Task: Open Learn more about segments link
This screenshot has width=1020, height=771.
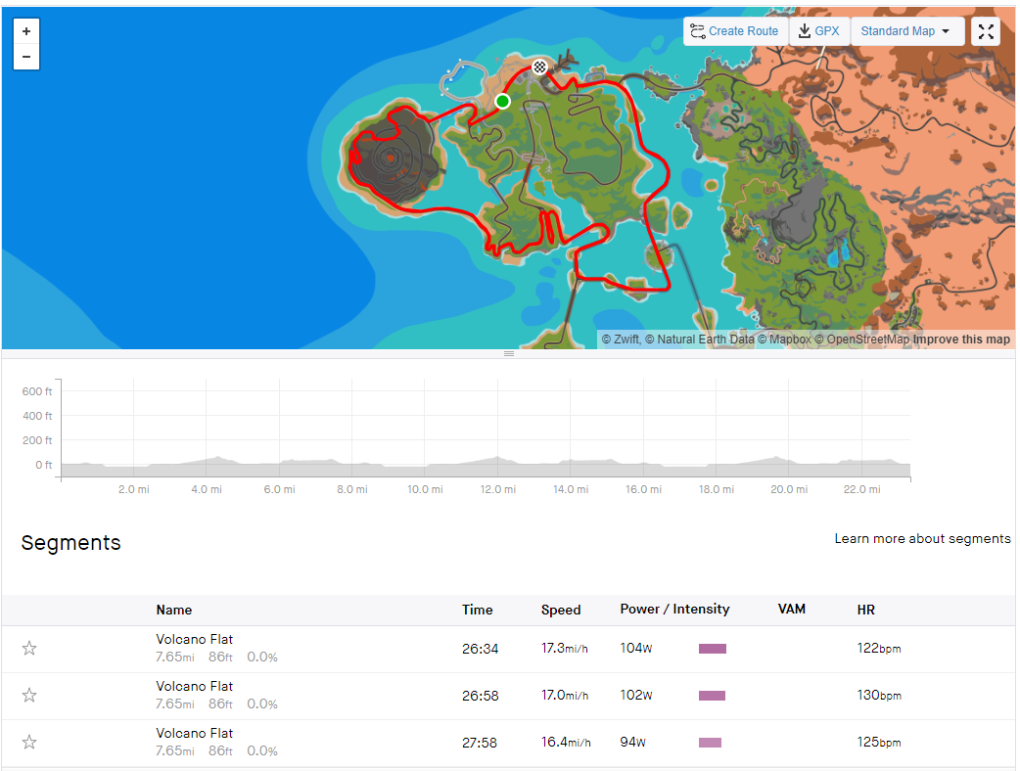Action: click(x=922, y=539)
